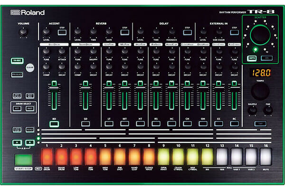Click the BD level fader
This screenshot has width=285, height=190.
pos(54,88)
